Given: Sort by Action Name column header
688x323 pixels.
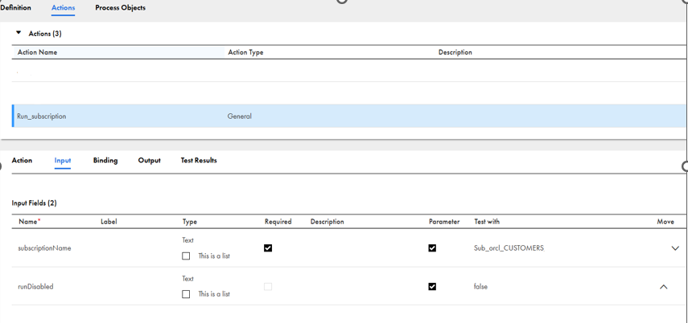Looking at the screenshot, I should tap(37, 52).
